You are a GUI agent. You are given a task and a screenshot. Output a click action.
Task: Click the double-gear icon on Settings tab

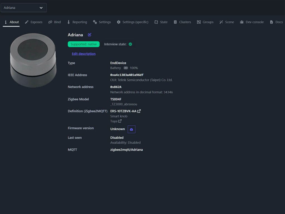click(95, 22)
